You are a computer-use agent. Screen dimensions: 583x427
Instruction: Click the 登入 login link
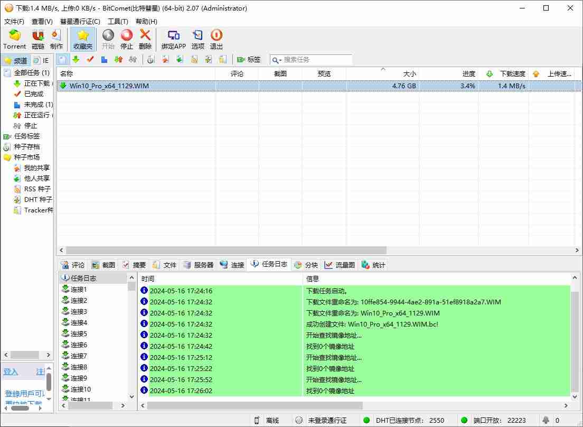(x=11, y=372)
